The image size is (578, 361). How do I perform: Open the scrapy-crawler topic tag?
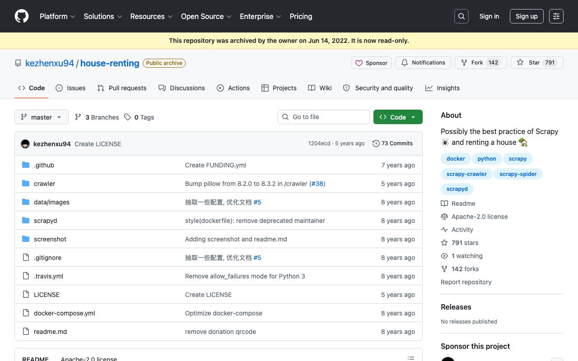pyautogui.click(x=466, y=174)
